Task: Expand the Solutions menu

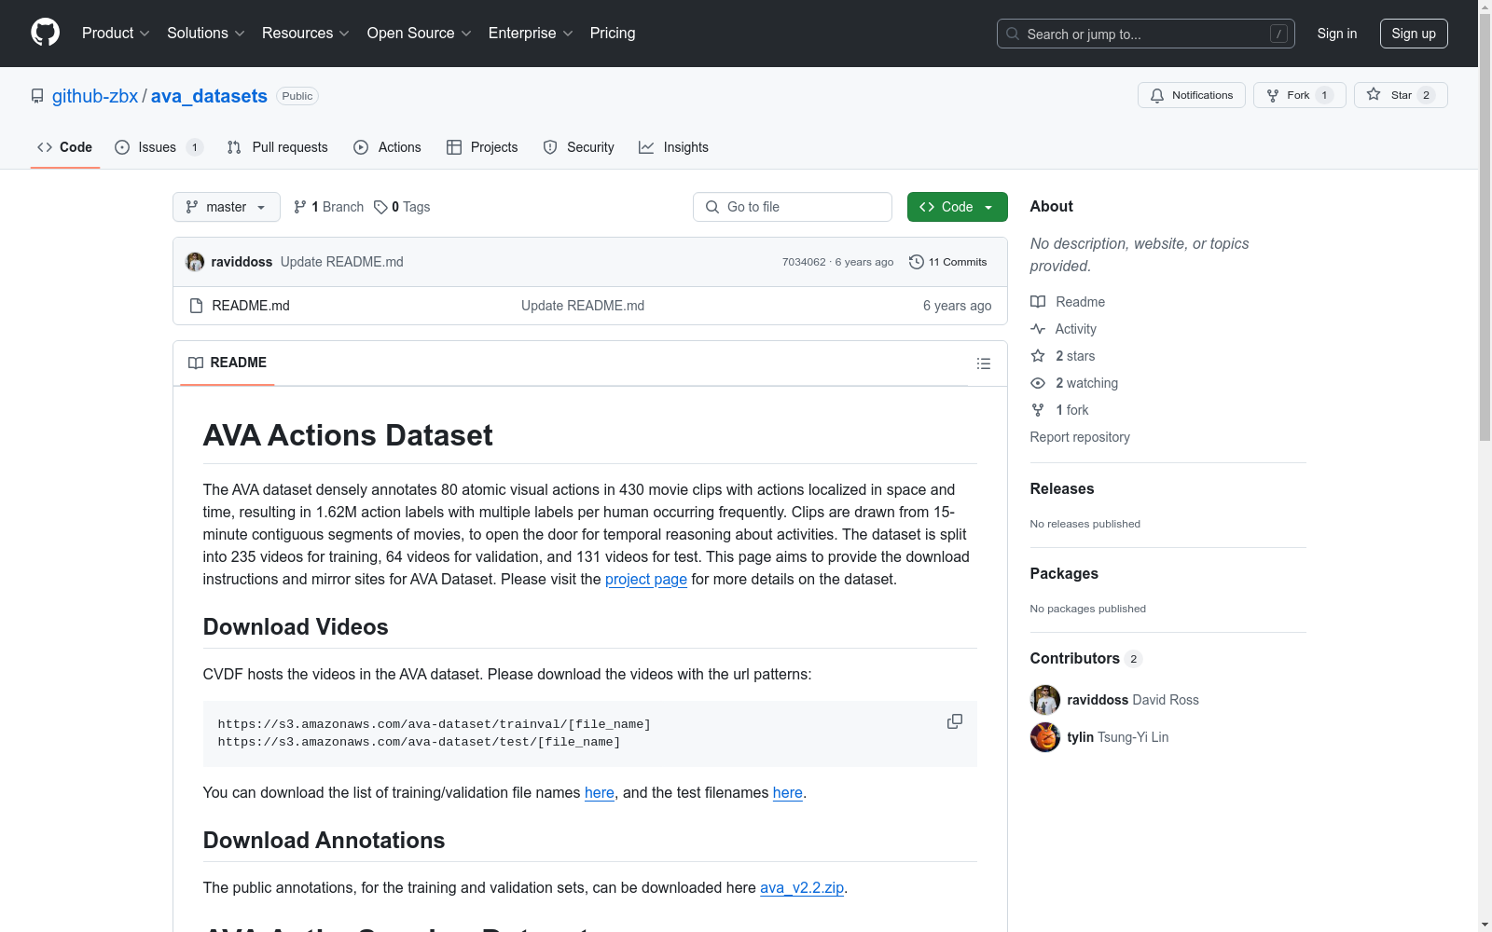Action: click(x=206, y=34)
